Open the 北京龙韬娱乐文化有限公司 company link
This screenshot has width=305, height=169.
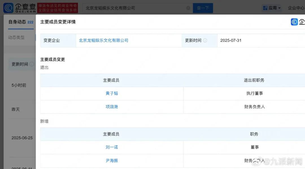(103, 40)
